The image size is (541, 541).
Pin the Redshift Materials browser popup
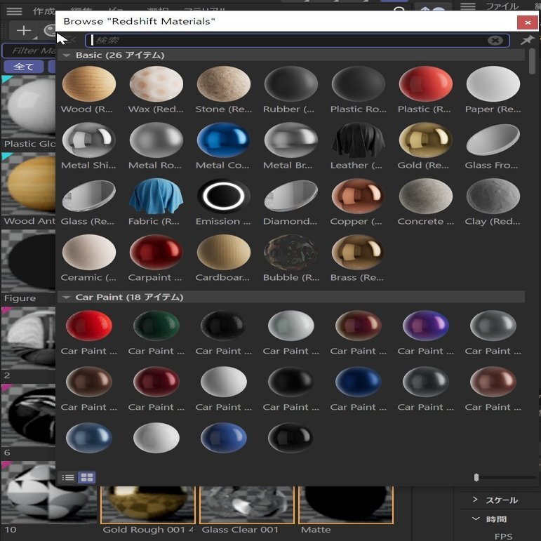tap(527, 41)
